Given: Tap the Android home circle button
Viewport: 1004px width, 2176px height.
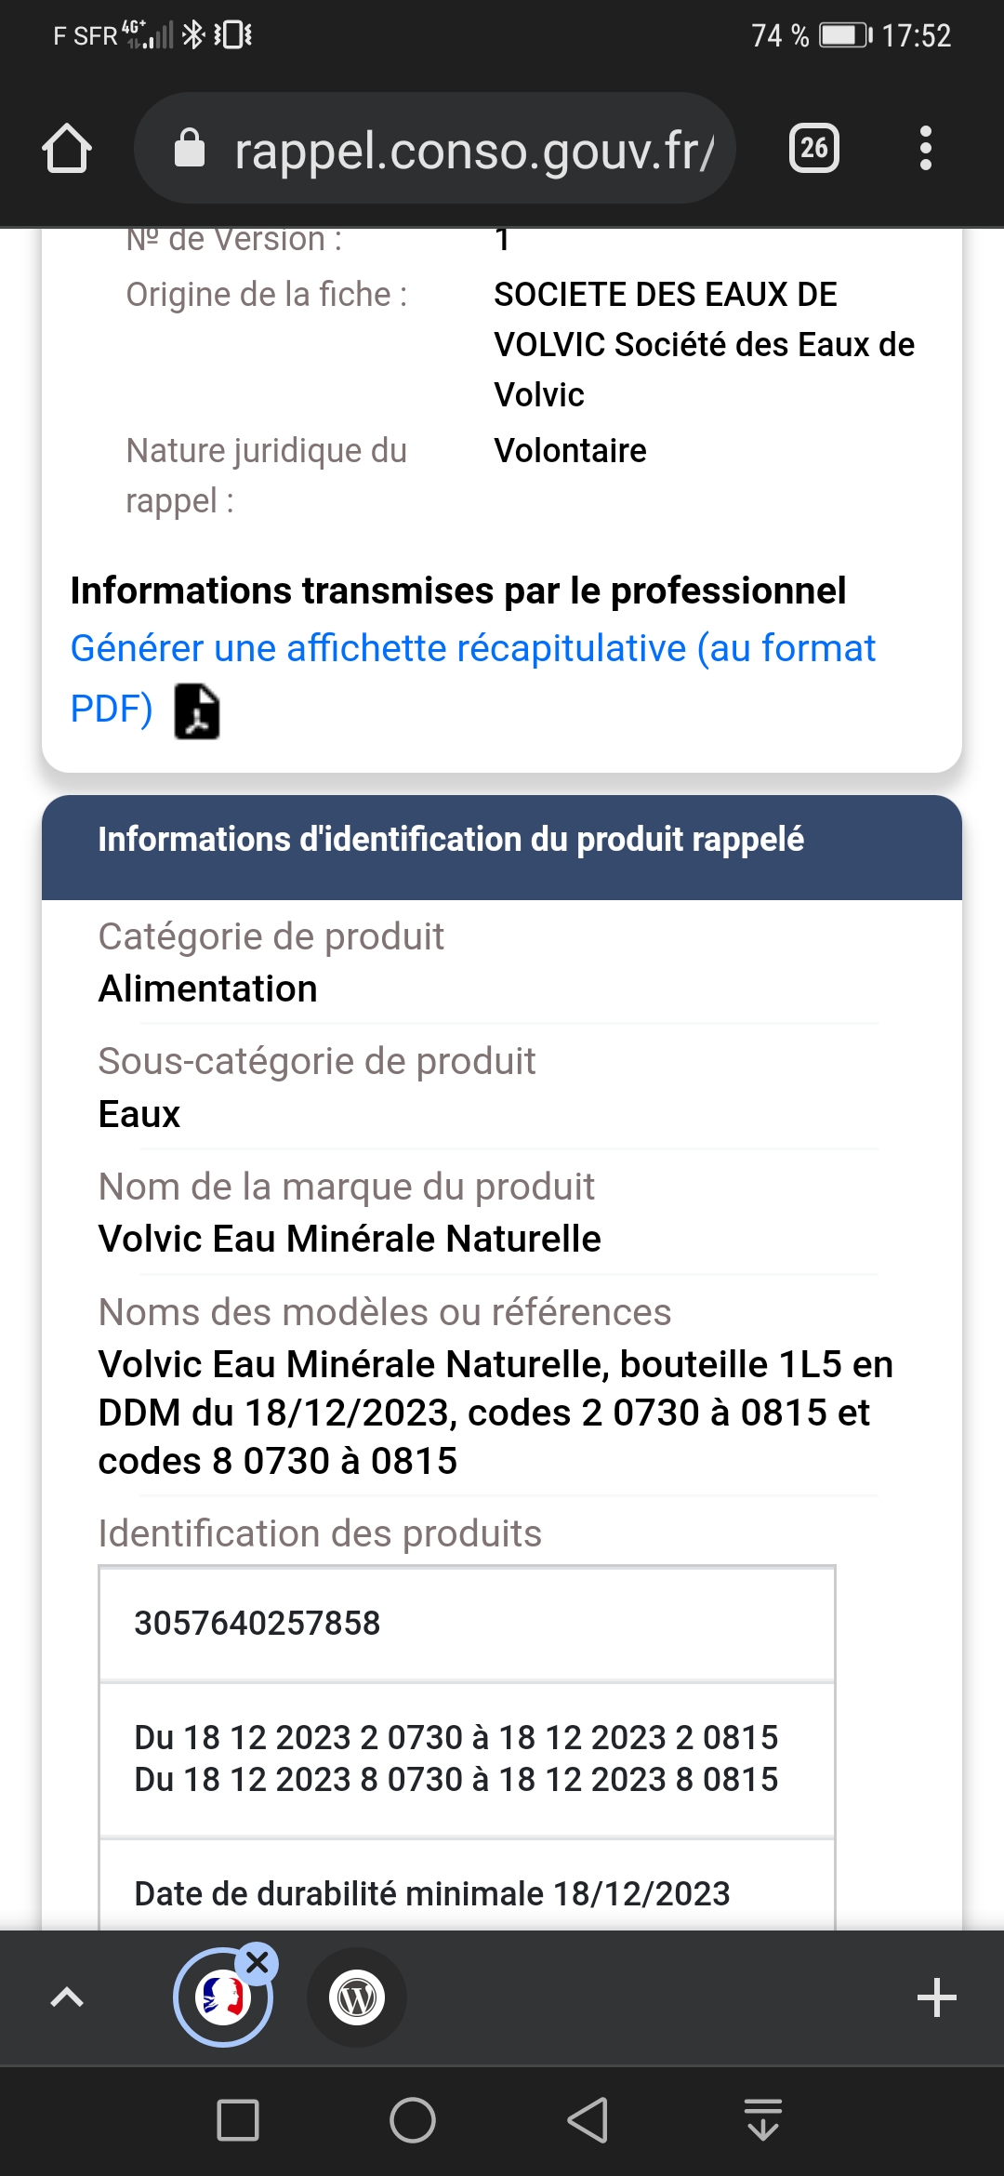Looking at the screenshot, I should point(413,2120).
